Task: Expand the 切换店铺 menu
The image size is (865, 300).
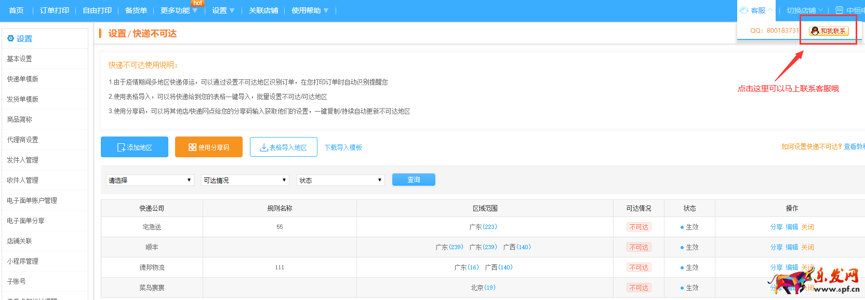Action: tap(804, 10)
